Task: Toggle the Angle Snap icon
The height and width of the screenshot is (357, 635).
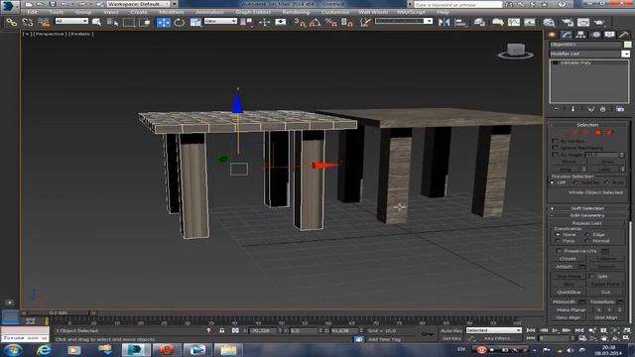Action: [316, 22]
